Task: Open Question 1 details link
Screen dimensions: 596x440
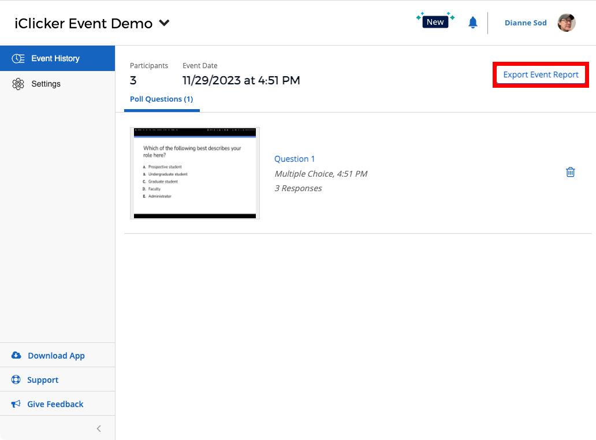Action: point(295,159)
